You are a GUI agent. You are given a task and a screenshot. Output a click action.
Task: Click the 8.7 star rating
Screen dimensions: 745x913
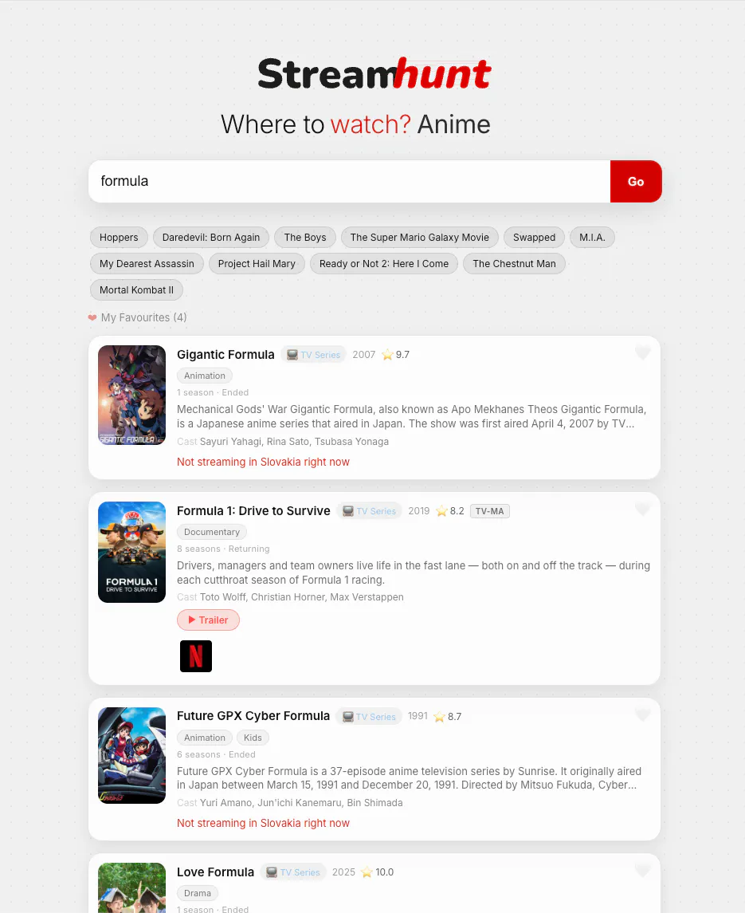[448, 716]
